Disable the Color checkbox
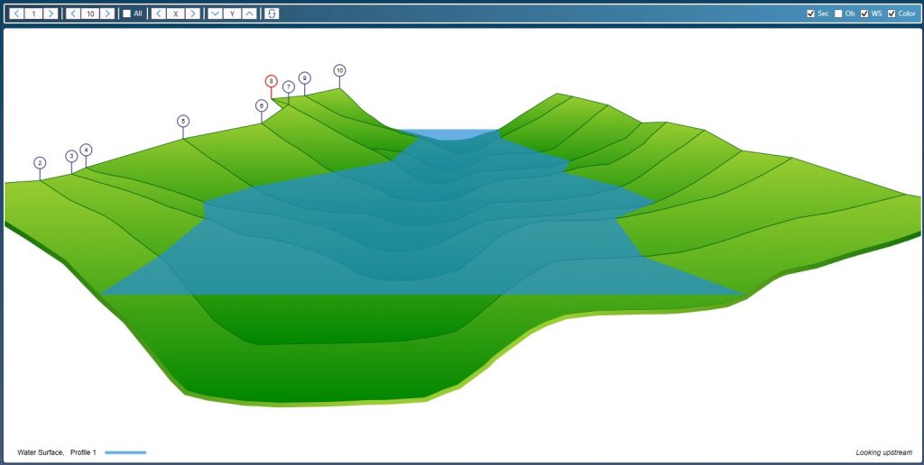 (892, 14)
